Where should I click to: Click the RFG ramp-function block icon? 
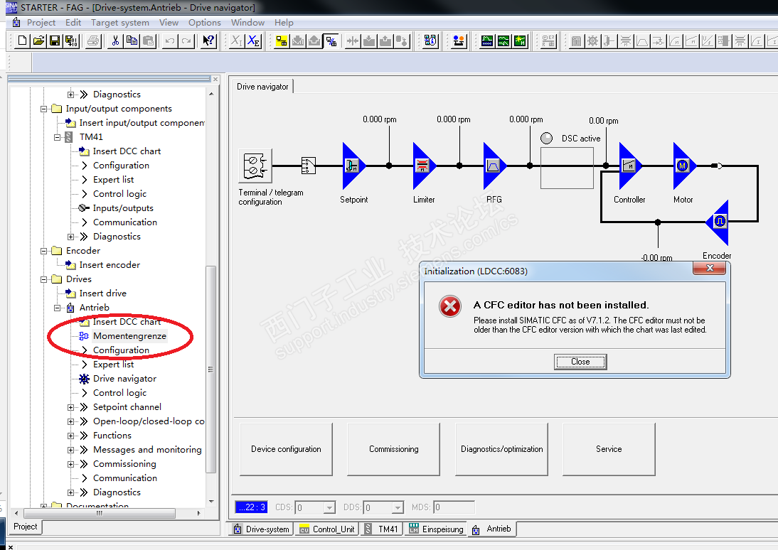pyautogui.click(x=494, y=166)
